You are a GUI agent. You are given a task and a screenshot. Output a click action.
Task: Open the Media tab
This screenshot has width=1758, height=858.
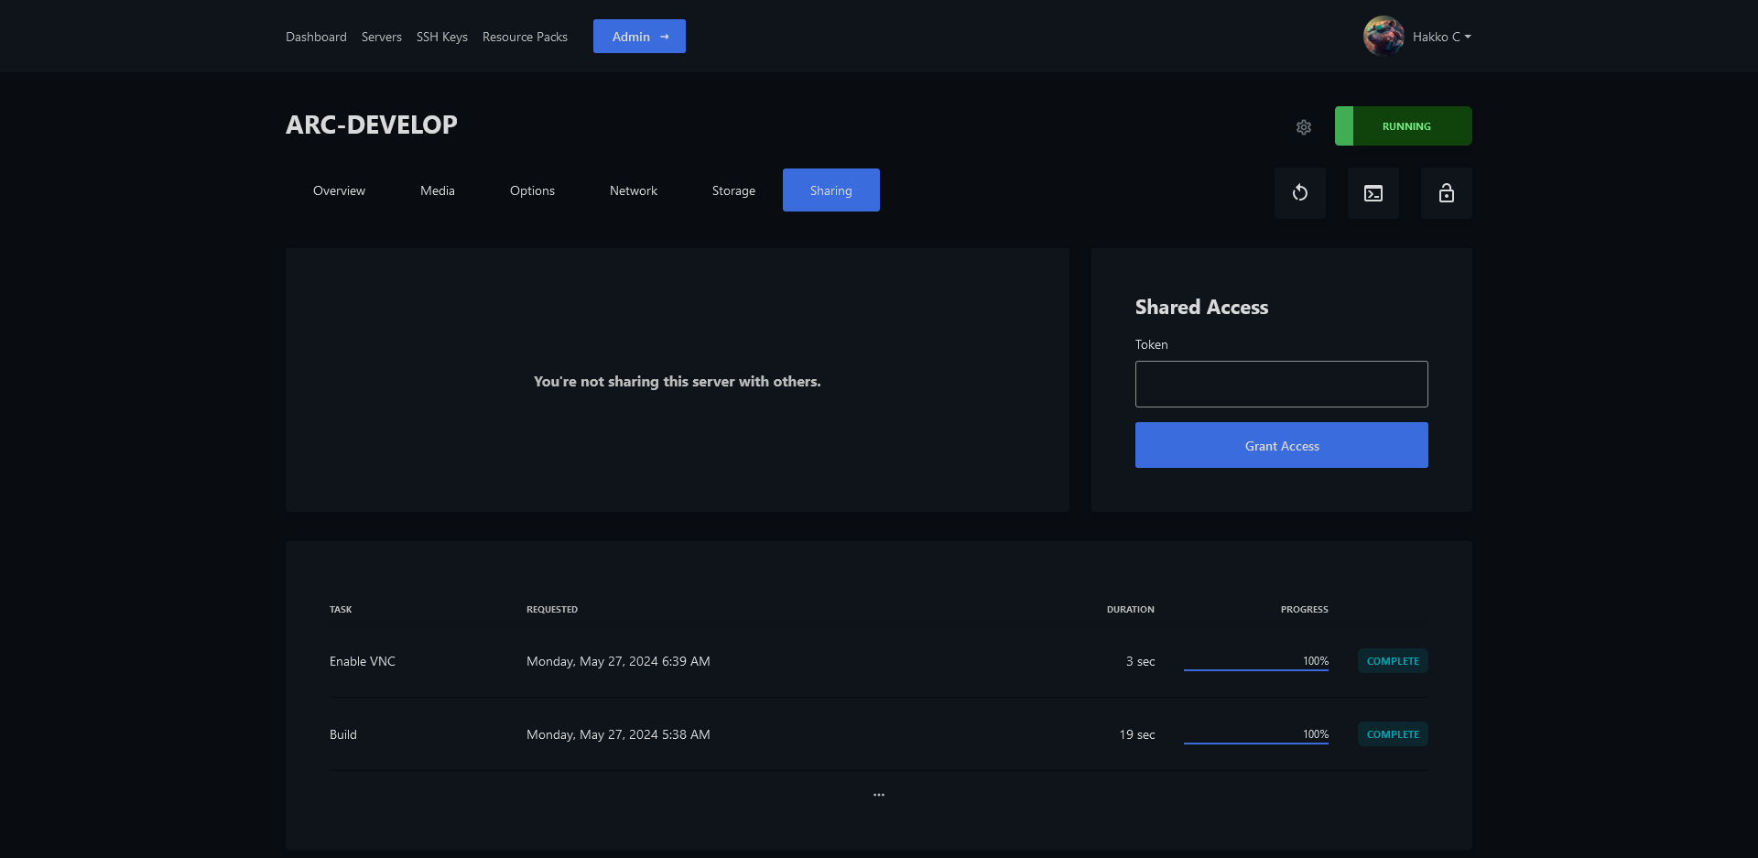[437, 190]
